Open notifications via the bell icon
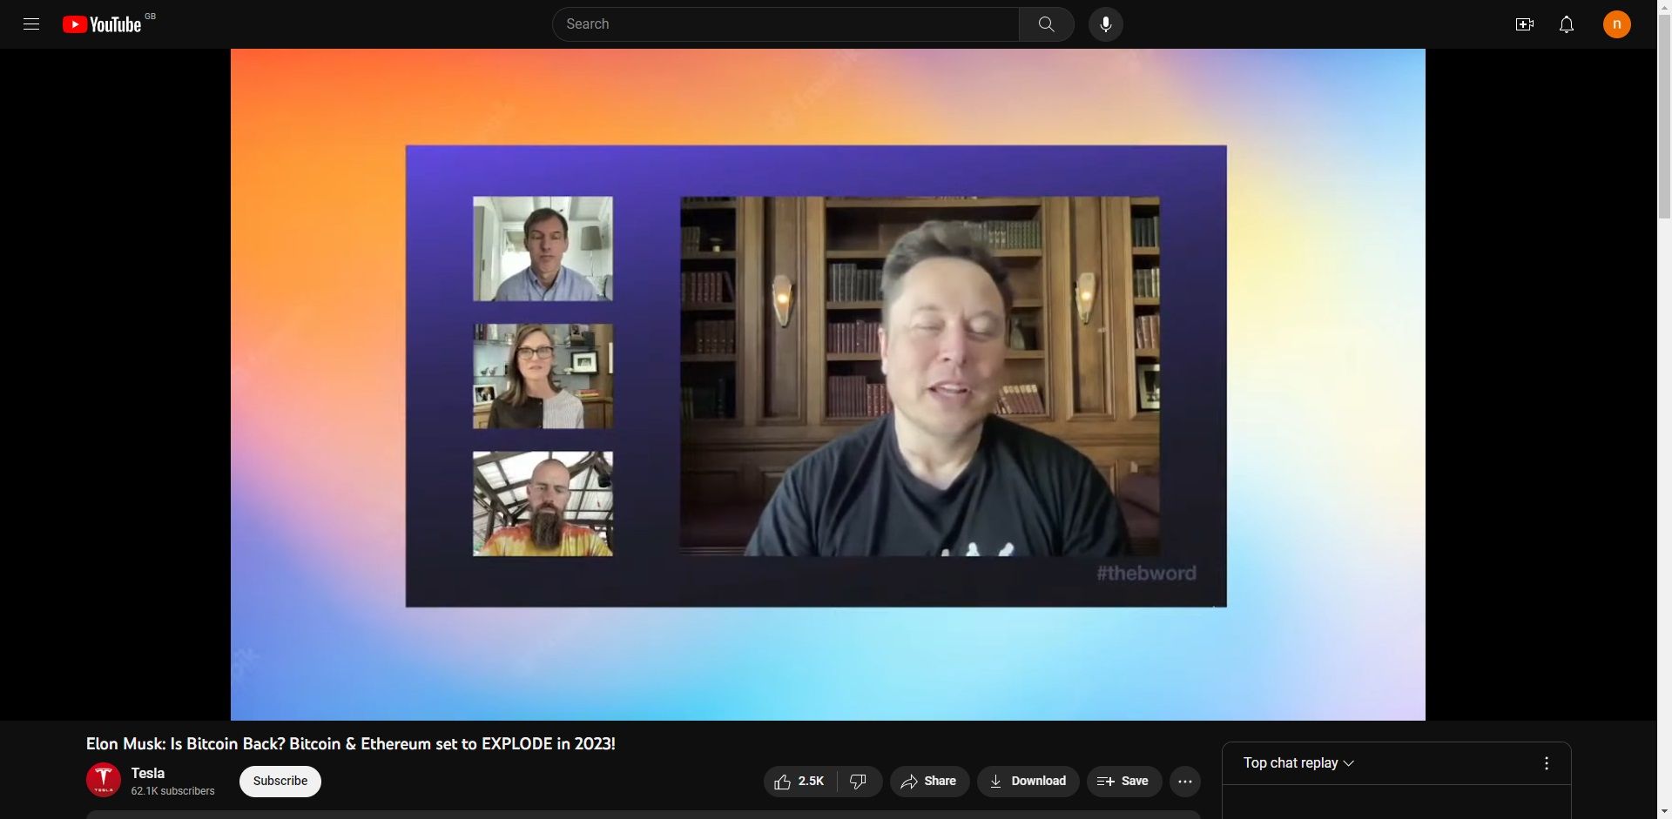The image size is (1672, 819). coord(1565,23)
